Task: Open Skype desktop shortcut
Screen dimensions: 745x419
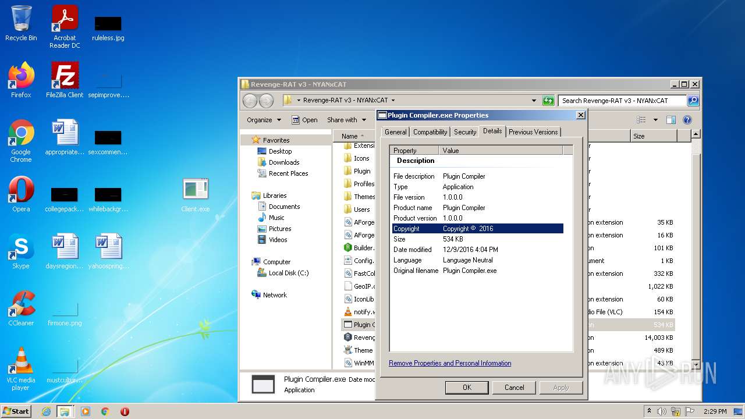Action: [x=21, y=251]
